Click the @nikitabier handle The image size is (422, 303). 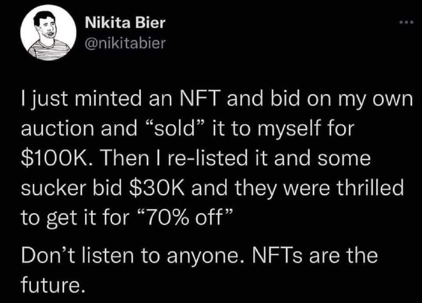(x=125, y=43)
